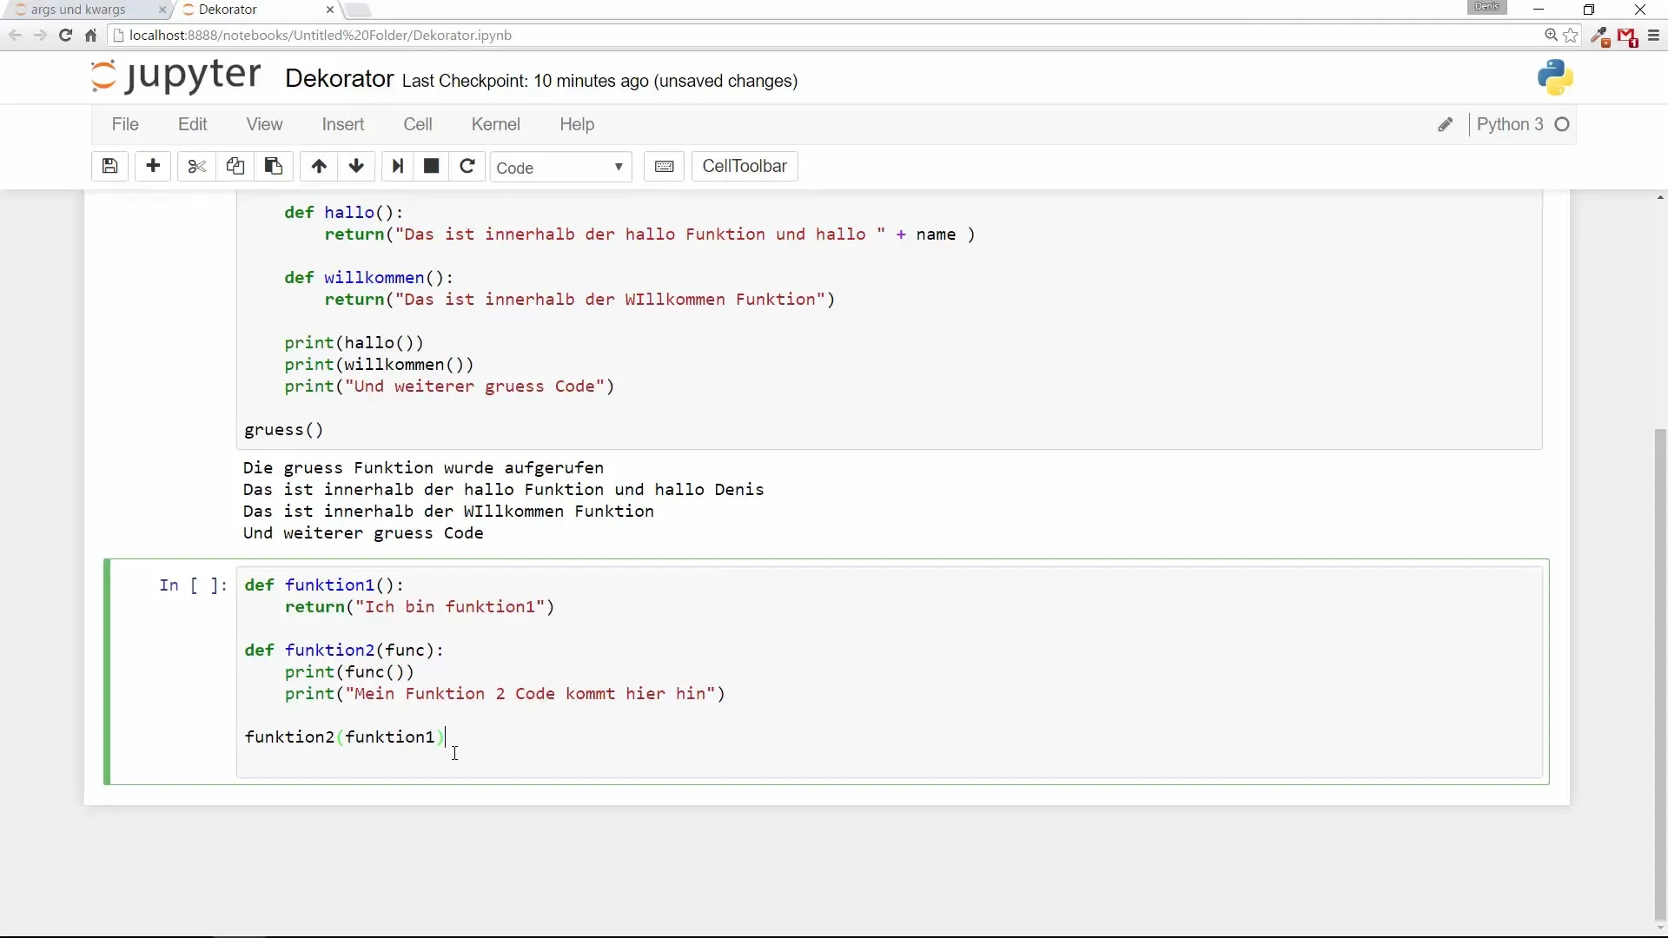Click output line "Die gruess Funktion wurde aufgerufen"
1668x938 pixels.
click(423, 468)
